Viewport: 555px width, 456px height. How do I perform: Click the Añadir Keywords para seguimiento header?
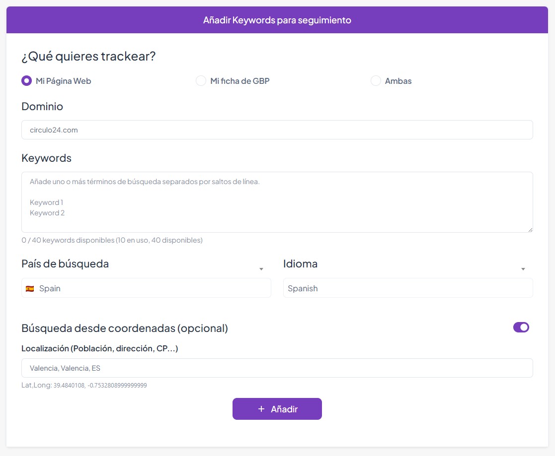(x=277, y=20)
